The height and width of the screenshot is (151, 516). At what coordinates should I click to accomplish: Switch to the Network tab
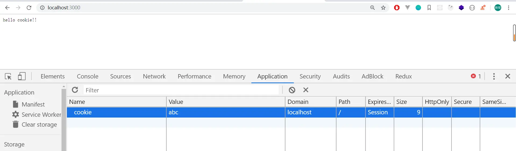[154, 77]
